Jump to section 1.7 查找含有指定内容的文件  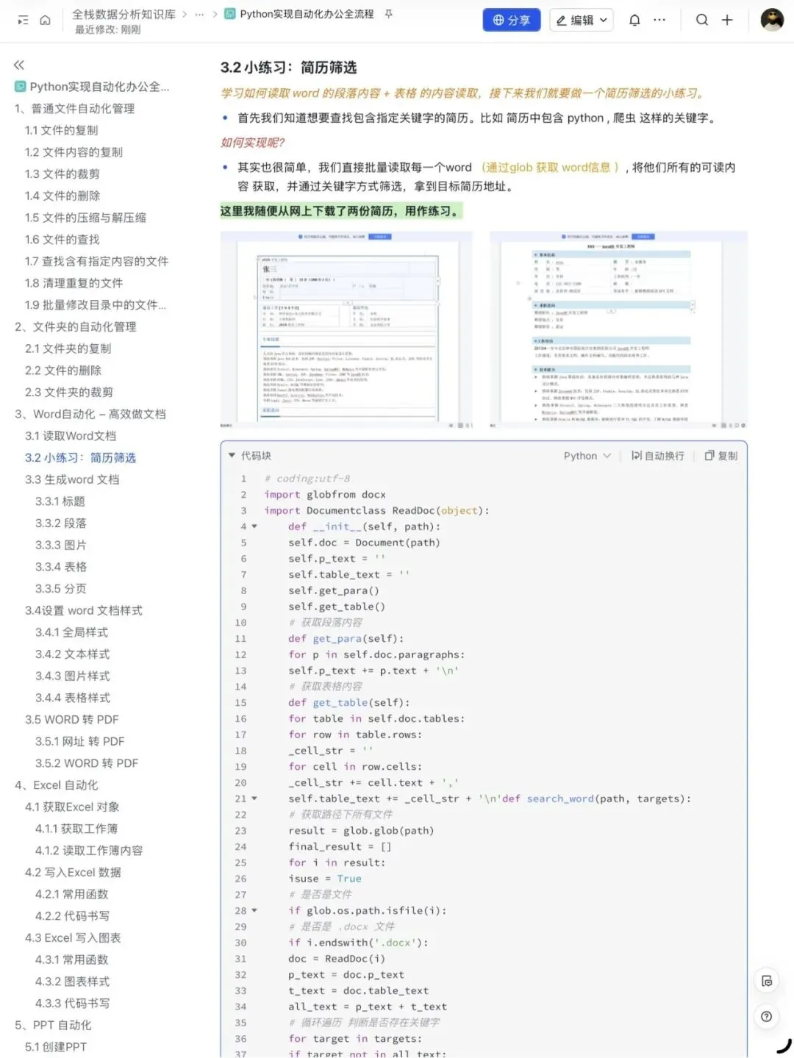point(96,261)
